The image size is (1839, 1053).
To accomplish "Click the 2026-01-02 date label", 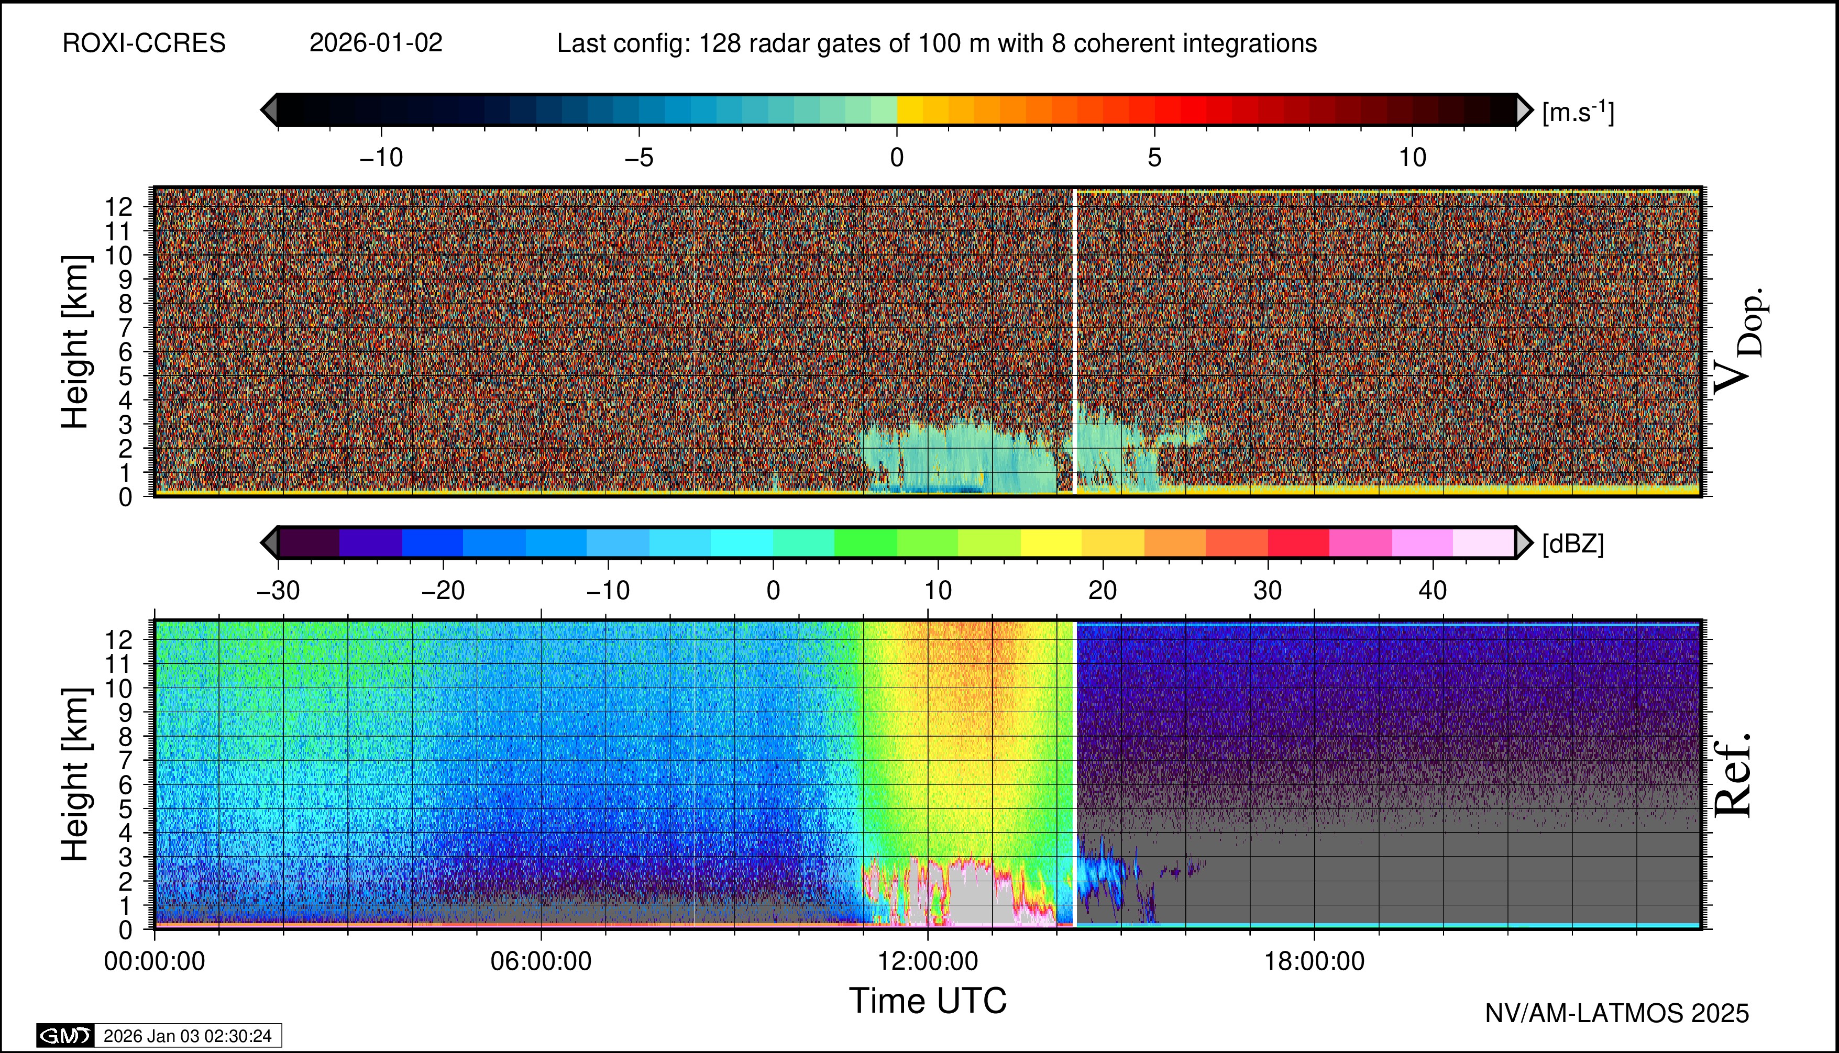I will (x=376, y=43).
